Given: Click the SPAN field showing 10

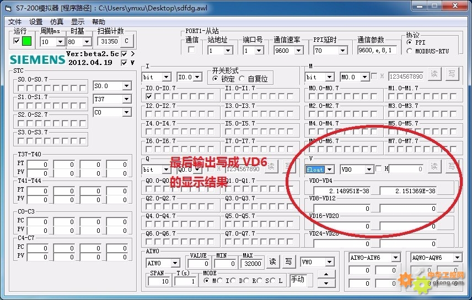Looking at the screenshot, I should pyautogui.click(x=159, y=281).
